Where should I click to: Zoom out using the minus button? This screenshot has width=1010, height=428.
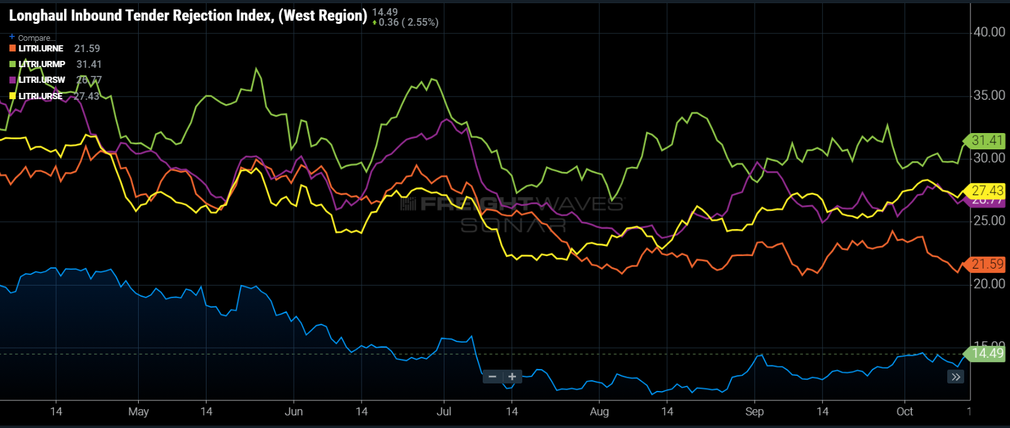pos(492,377)
